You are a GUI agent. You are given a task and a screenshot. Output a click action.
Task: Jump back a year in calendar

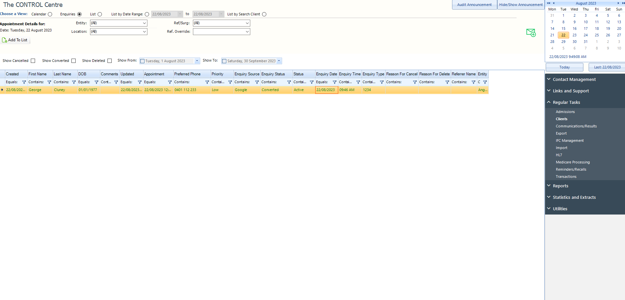click(549, 3)
